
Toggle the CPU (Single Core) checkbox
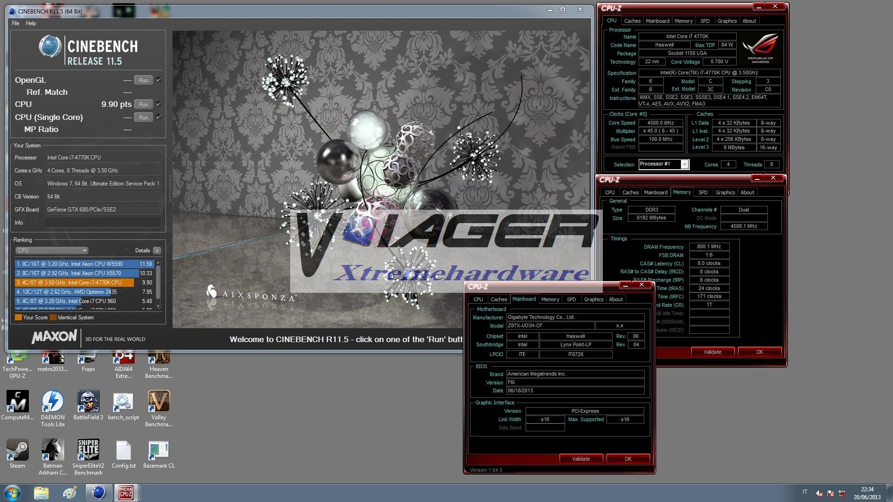coord(159,117)
